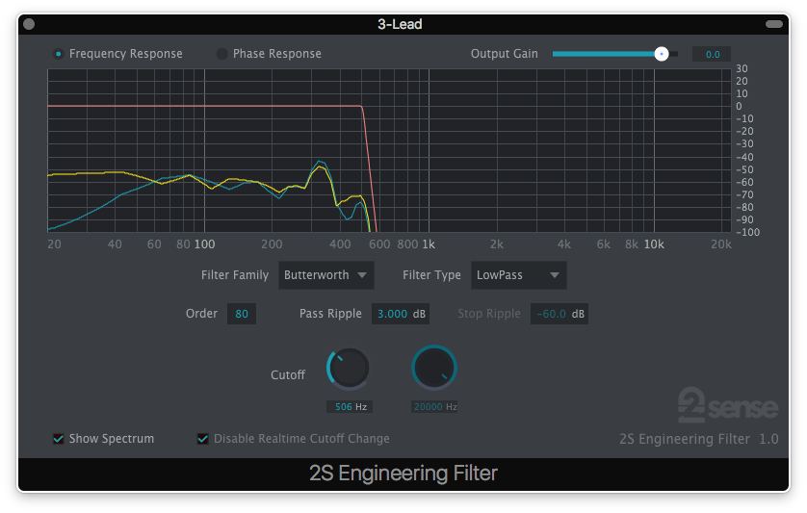Click the 506 Hz cutoff value field
The image size is (807, 513).
(x=350, y=407)
